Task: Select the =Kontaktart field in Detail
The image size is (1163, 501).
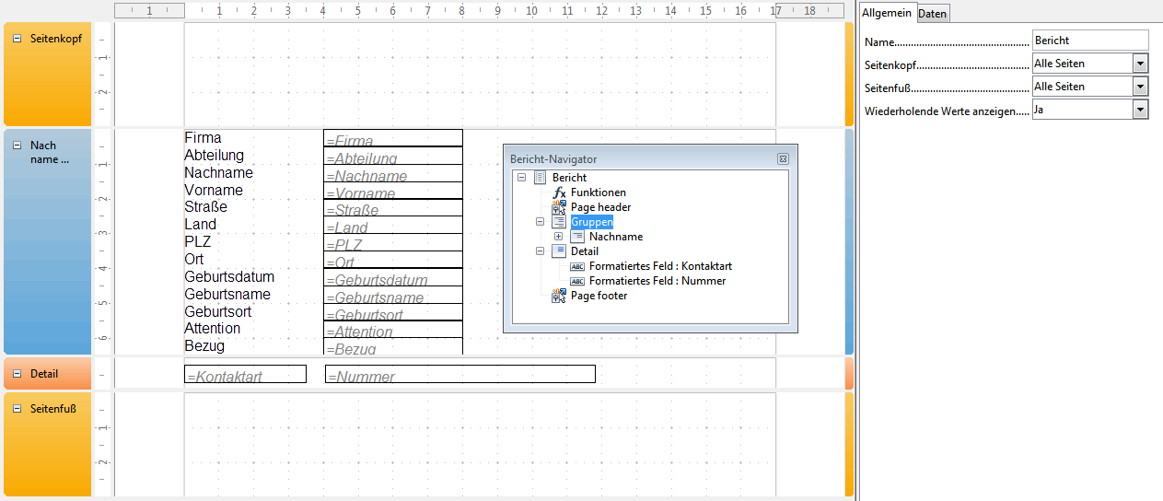Action: tap(245, 374)
